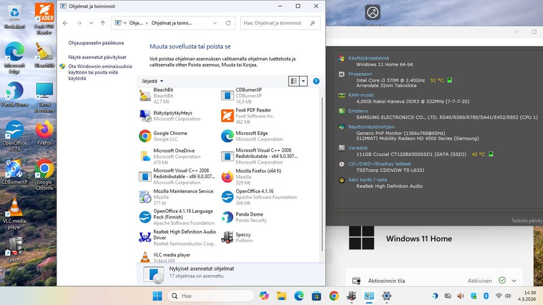Open Ääni kortti /-laite section in Speccy
This screenshot has height=305, width=543.
368,180
